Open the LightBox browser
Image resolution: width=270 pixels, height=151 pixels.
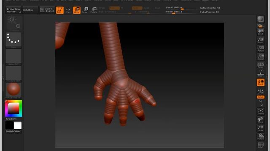click(30, 10)
